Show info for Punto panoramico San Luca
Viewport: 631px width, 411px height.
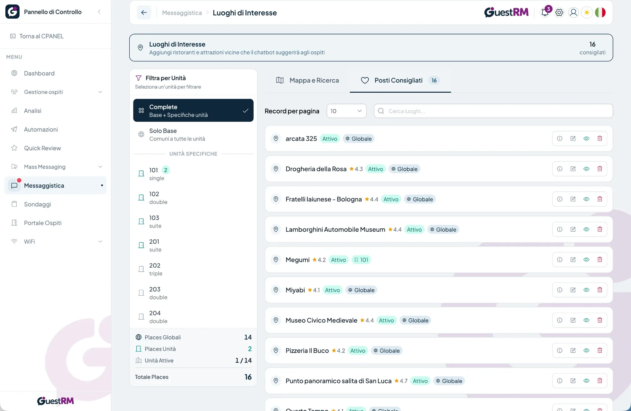[560, 381]
